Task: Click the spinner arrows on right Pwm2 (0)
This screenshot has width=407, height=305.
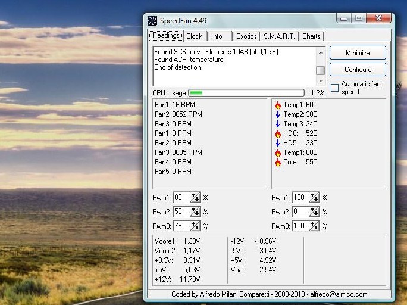Action: tap(314, 211)
